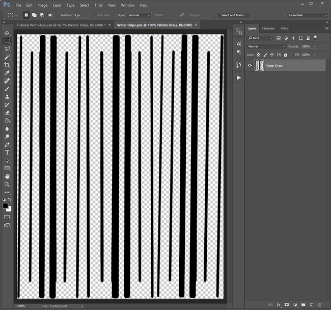The width and height of the screenshot is (331, 310).
Task: Open the Edit Toolbar ellipsis
Action: click(x=7, y=192)
